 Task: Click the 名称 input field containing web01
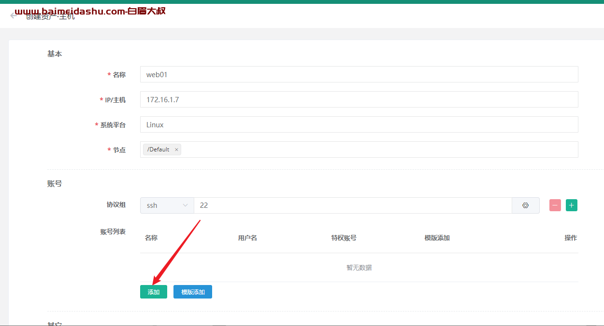(x=359, y=75)
